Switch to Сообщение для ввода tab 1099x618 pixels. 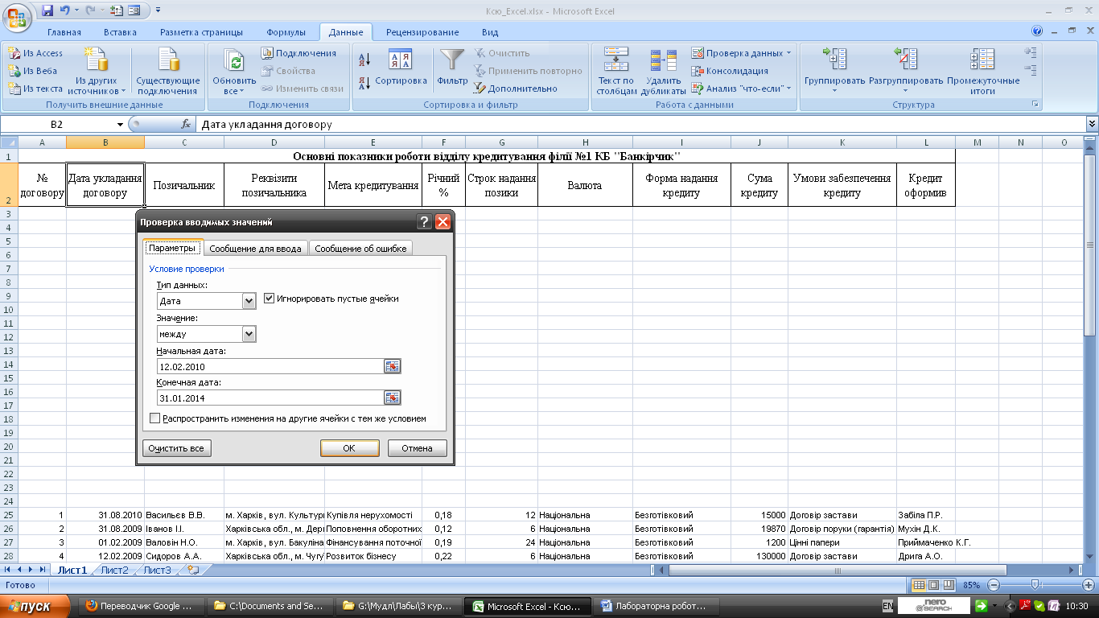click(255, 249)
